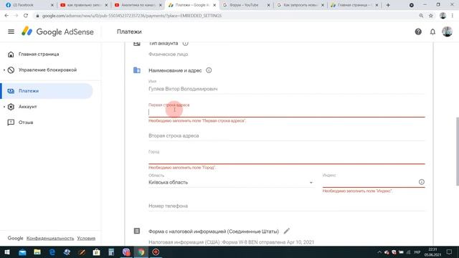Open the Windows action center
The width and height of the screenshot is (459, 258).
tap(450, 252)
